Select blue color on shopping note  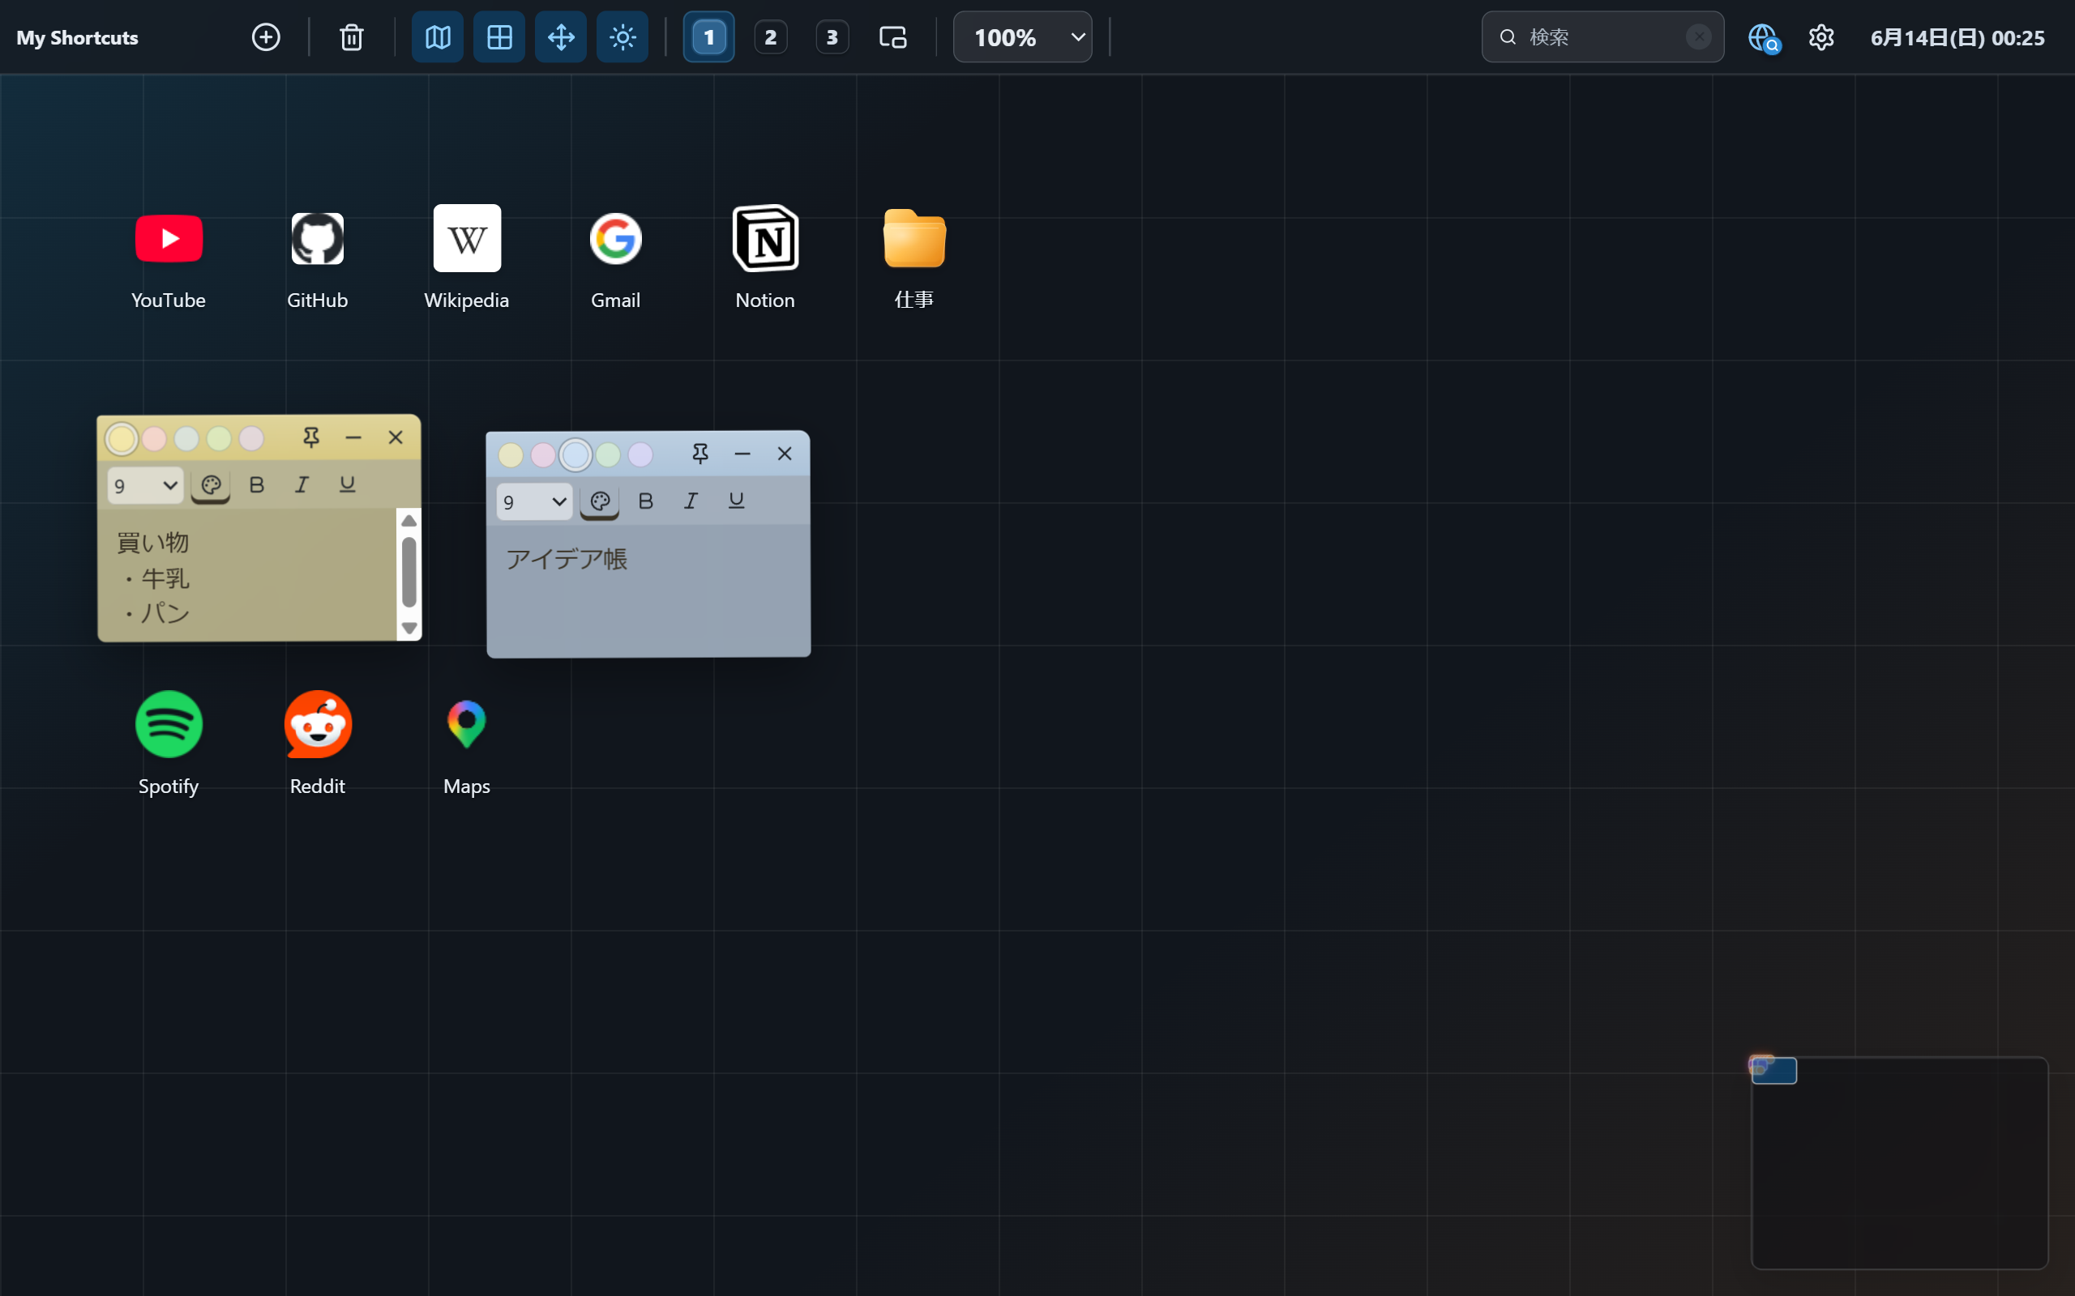(187, 439)
